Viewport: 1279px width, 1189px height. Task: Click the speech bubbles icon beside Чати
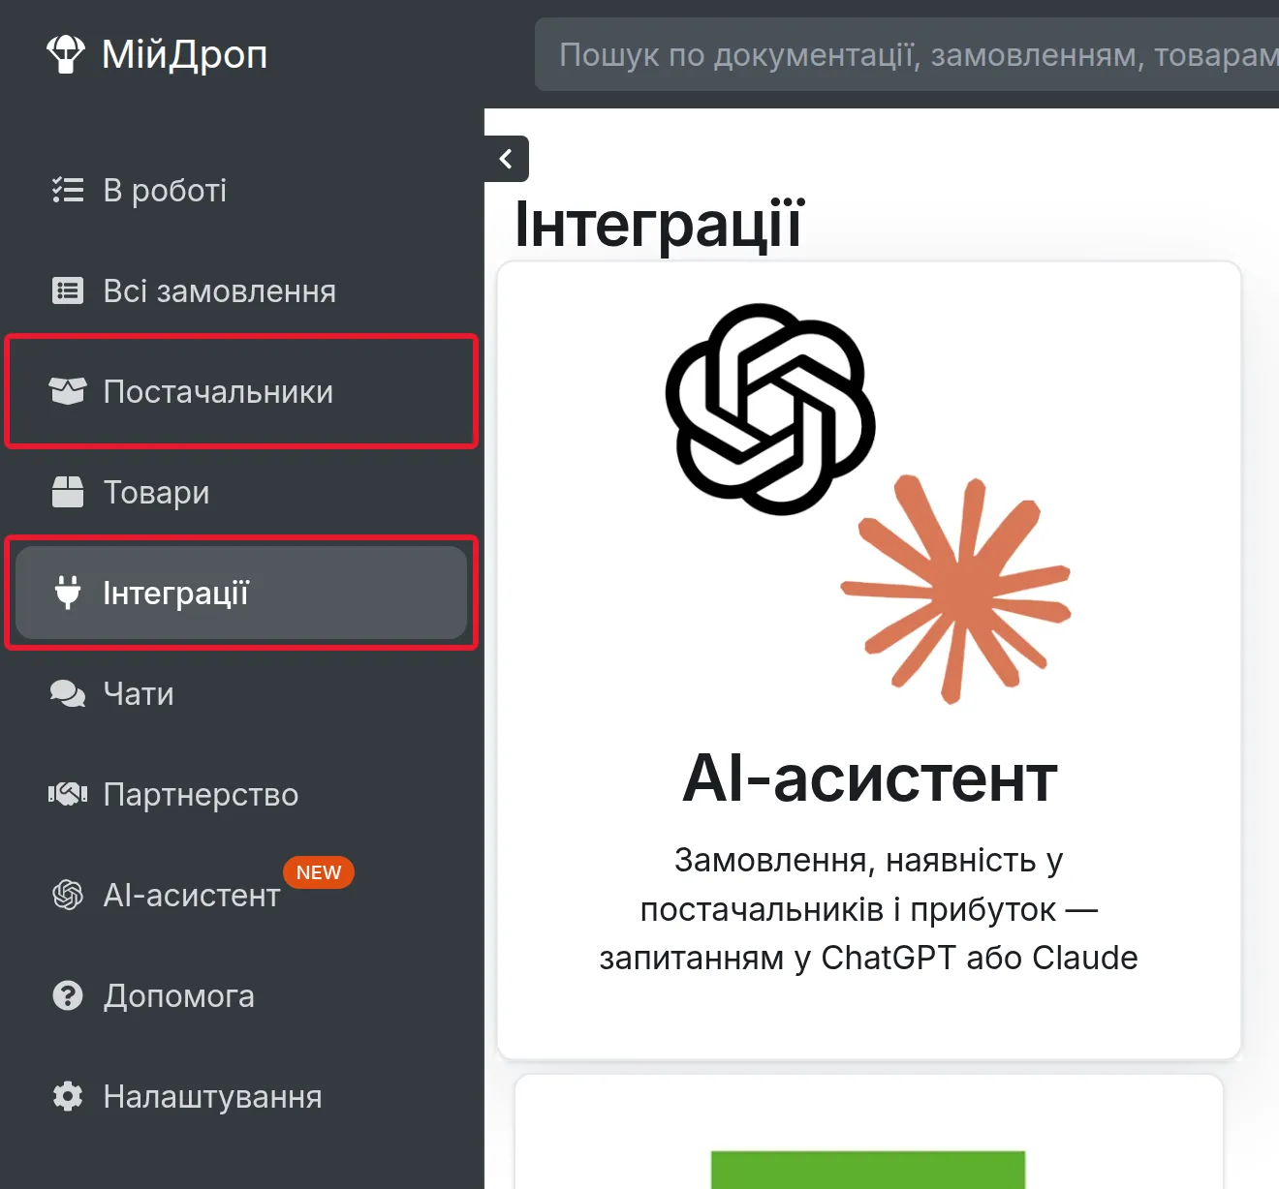pos(68,693)
